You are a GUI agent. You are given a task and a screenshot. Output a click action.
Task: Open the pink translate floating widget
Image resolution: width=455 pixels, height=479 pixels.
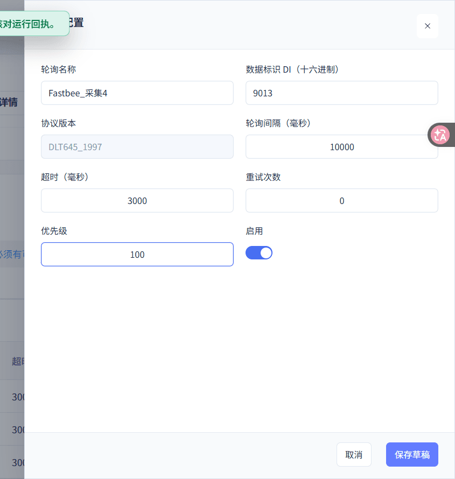pyautogui.click(x=440, y=135)
